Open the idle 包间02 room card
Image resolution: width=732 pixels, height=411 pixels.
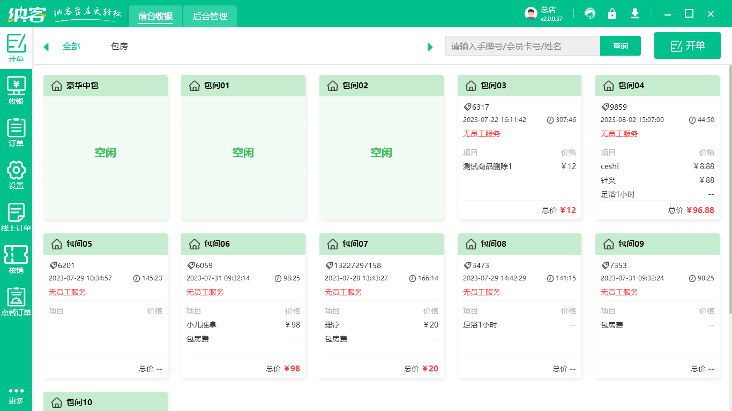(x=382, y=147)
